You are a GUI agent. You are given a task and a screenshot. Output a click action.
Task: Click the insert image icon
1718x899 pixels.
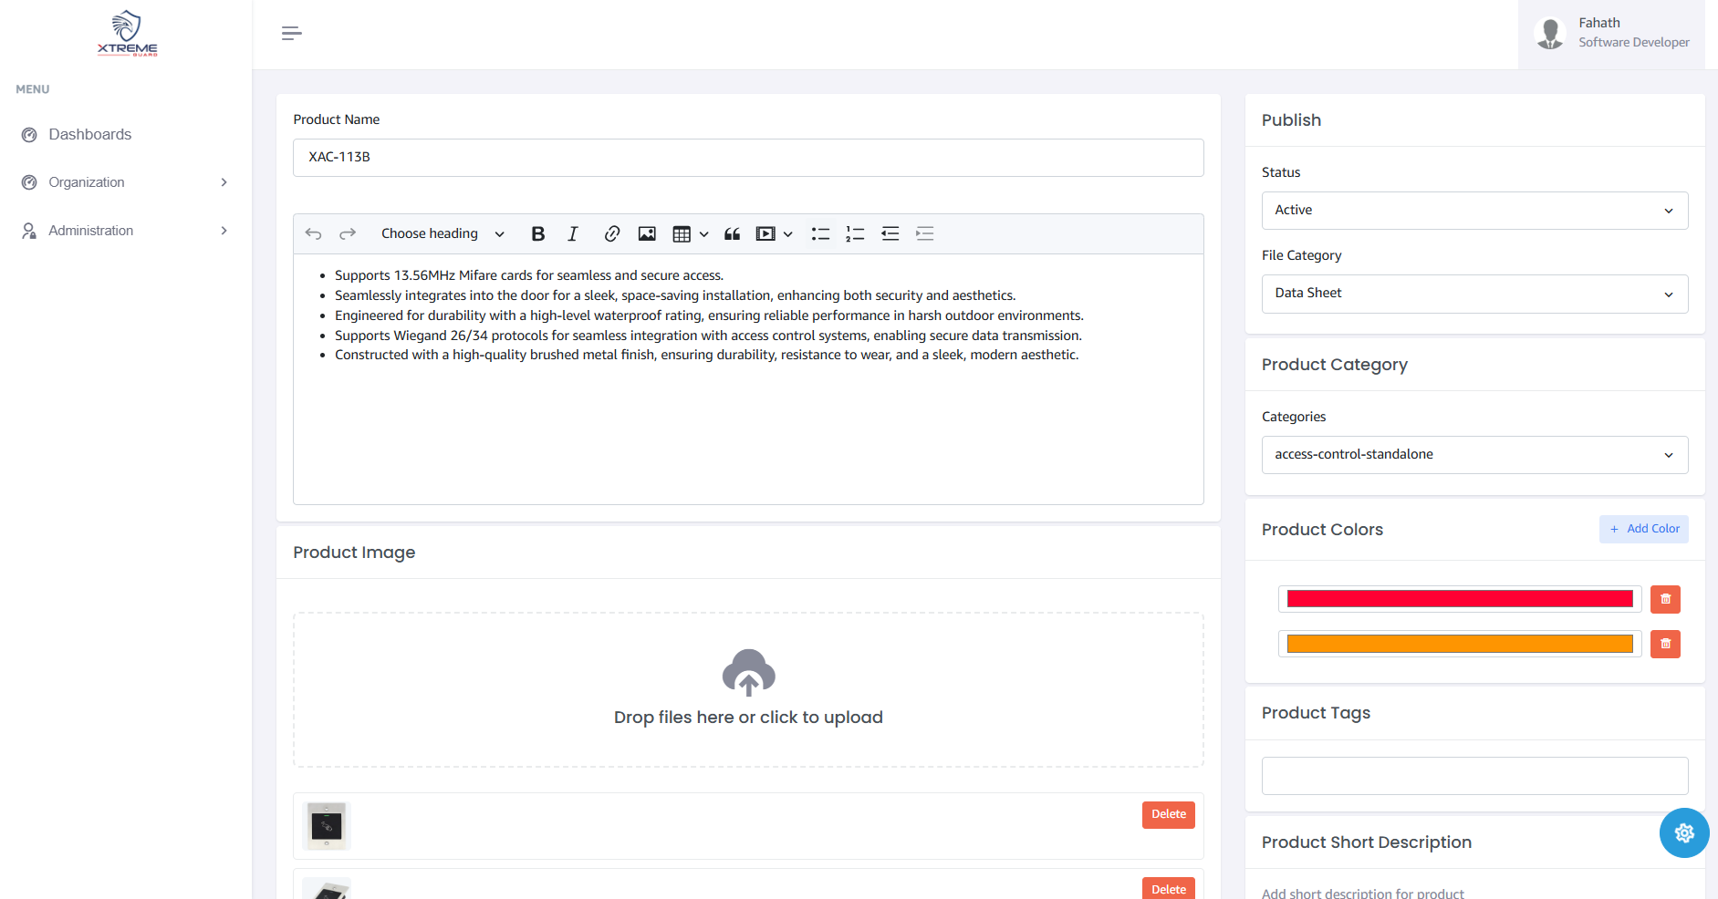coord(647,234)
